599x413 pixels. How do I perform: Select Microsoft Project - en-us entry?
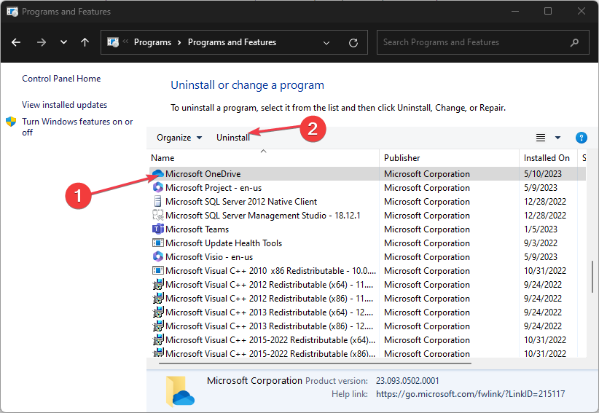pos(214,187)
